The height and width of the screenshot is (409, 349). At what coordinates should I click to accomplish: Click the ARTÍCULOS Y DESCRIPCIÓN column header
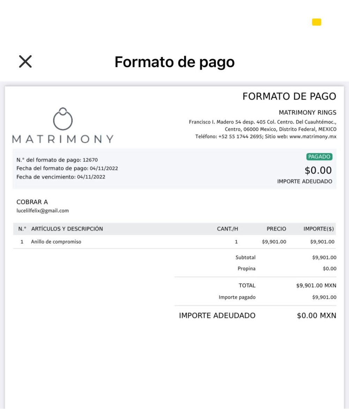click(67, 229)
